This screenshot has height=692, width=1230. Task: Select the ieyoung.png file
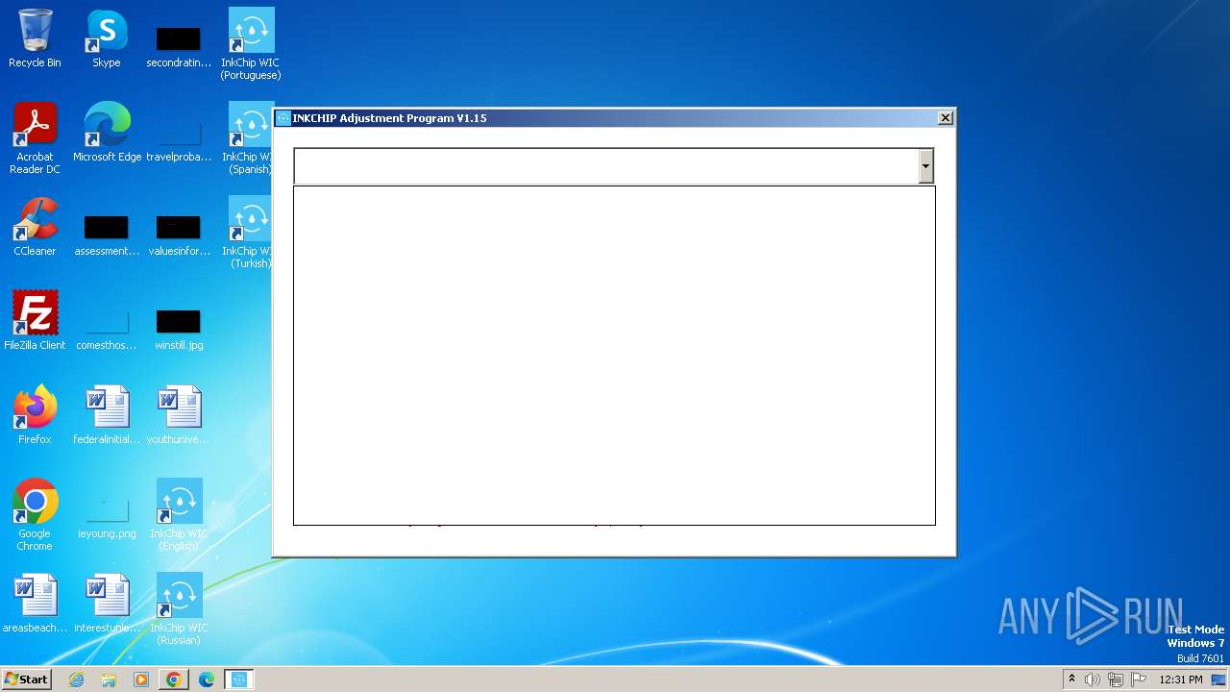107,515
